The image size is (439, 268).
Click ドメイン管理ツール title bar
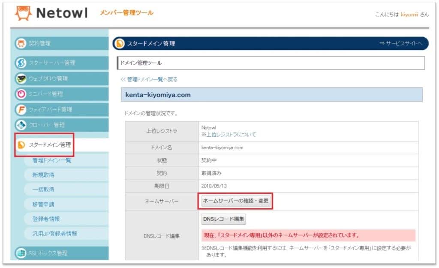[x=271, y=63]
